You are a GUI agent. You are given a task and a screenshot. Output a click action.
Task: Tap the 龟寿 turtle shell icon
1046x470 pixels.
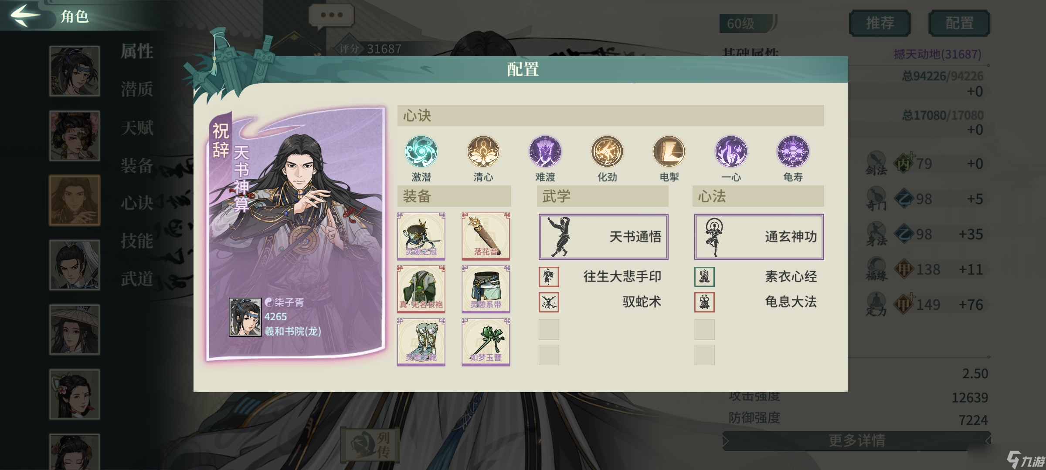tap(793, 151)
